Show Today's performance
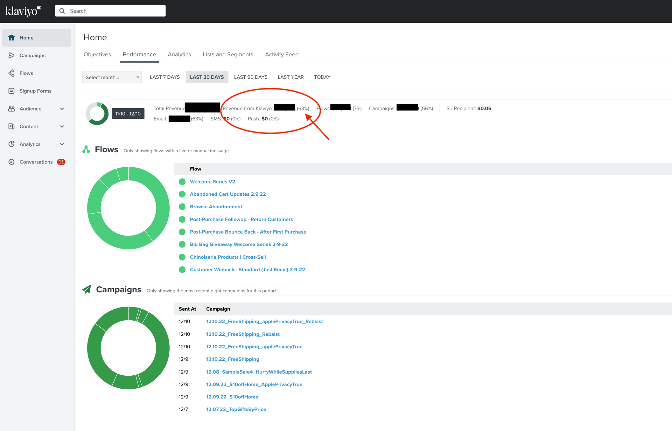This screenshot has width=672, height=431. pos(322,77)
